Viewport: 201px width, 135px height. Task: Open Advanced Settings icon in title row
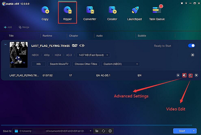click(x=184, y=75)
